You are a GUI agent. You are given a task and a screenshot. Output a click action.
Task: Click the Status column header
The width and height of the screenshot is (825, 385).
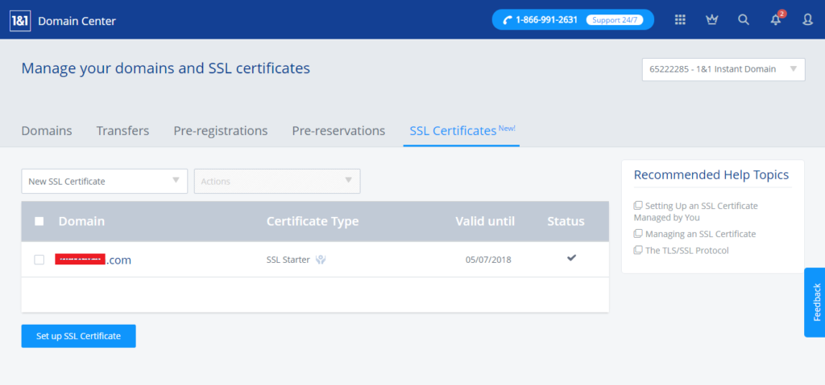pos(566,221)
